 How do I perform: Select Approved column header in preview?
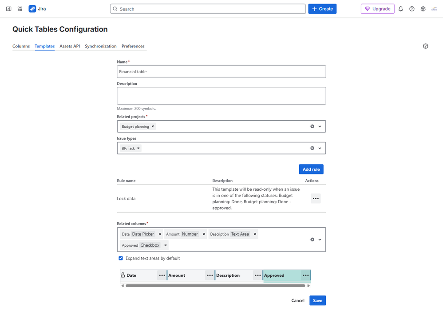click(282, 276)
